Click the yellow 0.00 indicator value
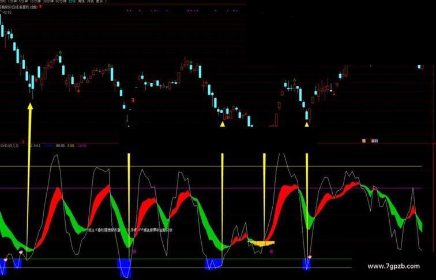Screen dimensions: 436x280 (70, 145)
